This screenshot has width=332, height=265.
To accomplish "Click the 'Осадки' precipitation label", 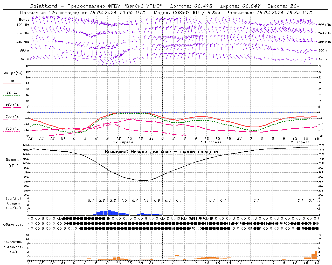I will tap(13, 203).
